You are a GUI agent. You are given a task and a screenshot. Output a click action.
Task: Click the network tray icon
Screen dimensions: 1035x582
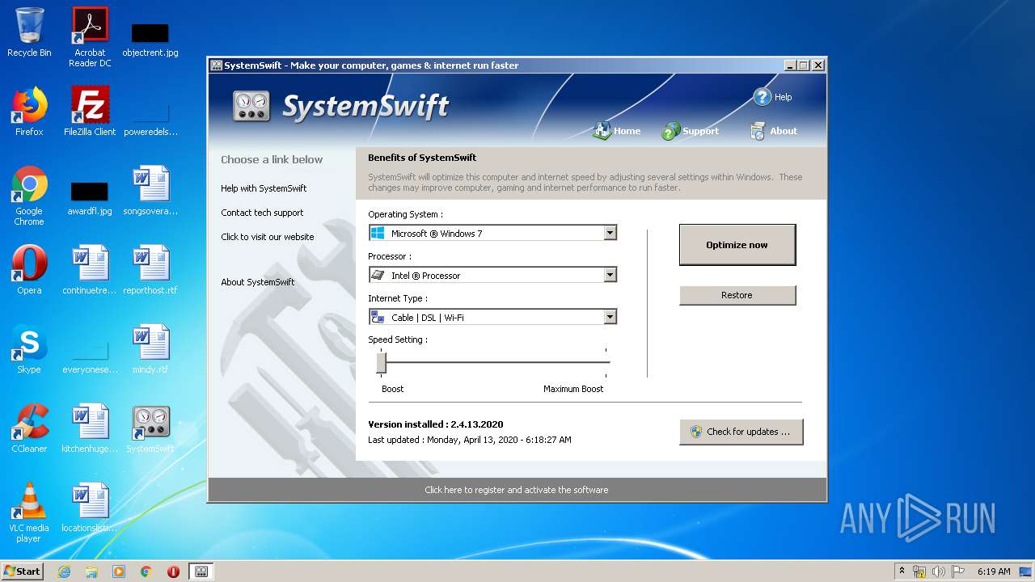point(919,571)
